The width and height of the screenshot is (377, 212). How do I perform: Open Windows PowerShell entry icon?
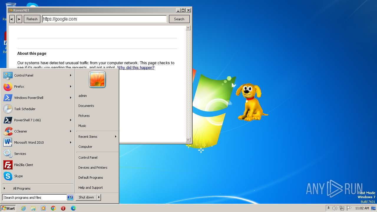pyautogui.click(x=8, y=98)
